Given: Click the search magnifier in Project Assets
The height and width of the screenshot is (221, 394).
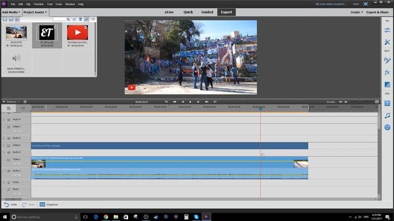Looking at the screenshot, I should [68, 19].
